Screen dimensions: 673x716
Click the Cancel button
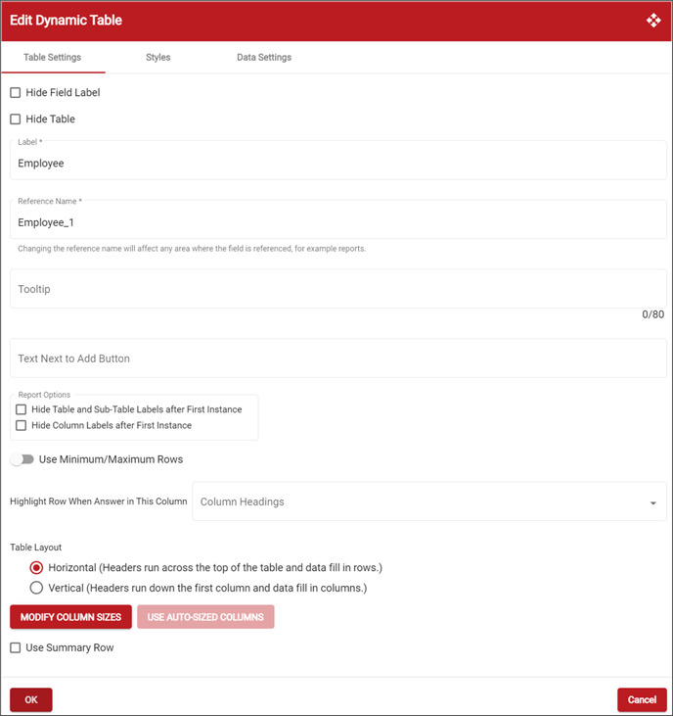tap(642, 699)
